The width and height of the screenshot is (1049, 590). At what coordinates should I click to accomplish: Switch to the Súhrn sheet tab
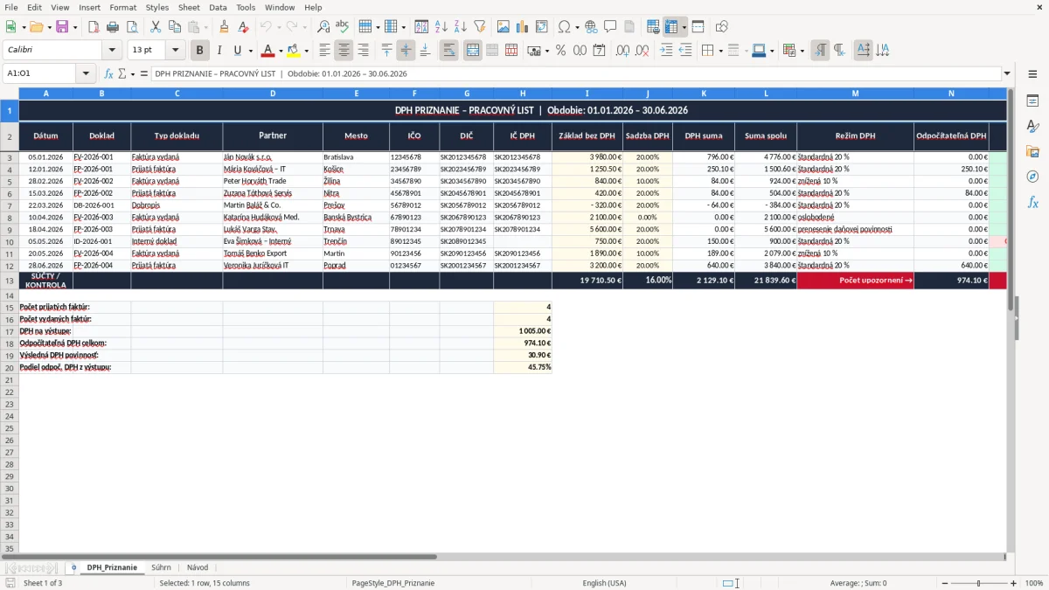pyautogui.click(x=161, y=567)
